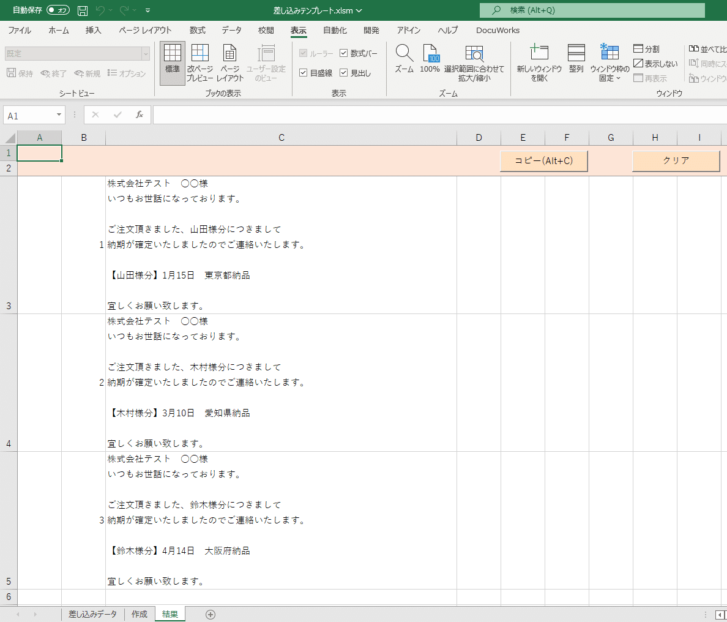Open the ズーム magnifier dialog

(x=405, y=59)
